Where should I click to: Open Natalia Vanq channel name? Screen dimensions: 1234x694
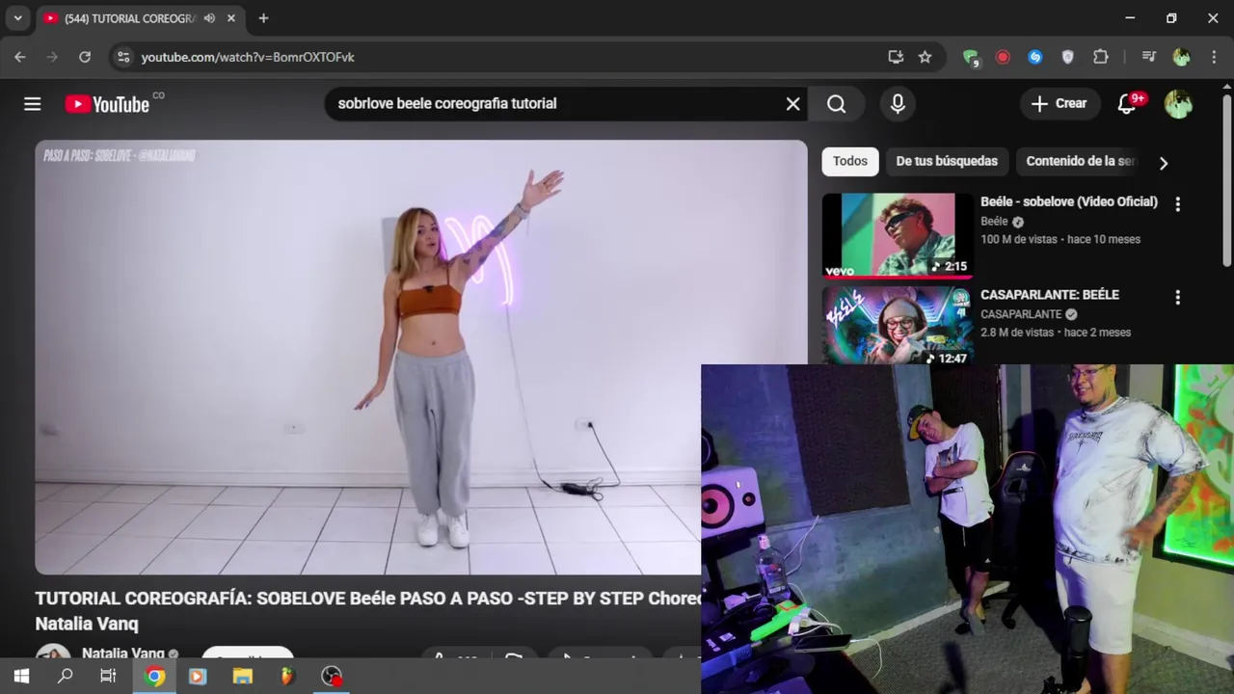(x=122, y=654)
